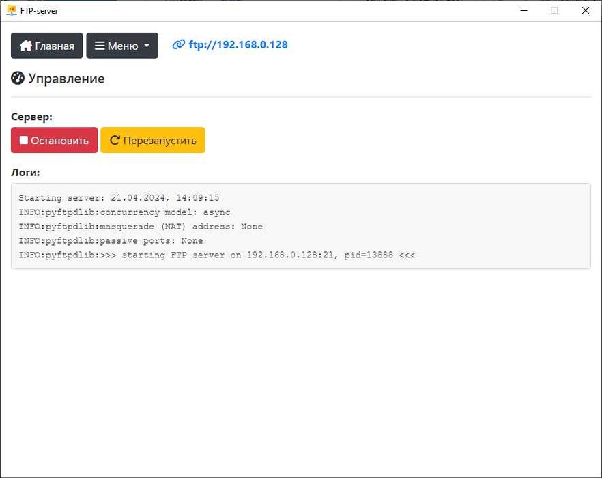Viewport: 602px width, 478px height.
Task: Close the FTP-server window
Action: tap(586, 10)
